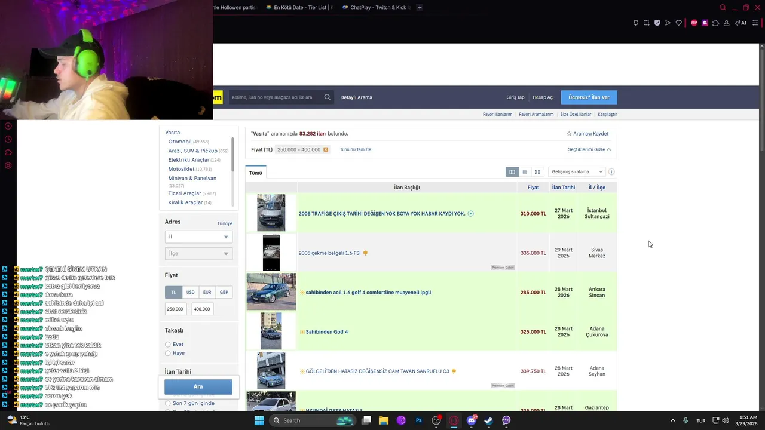Sort by İl / İlçe column header
Viewport: 765px width, 430px height.
(597, 188)
